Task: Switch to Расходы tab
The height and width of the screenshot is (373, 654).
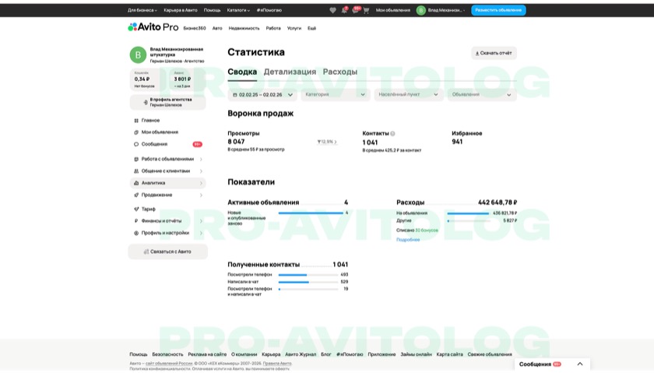Action: pyautogui.click(x=340, y=72)
